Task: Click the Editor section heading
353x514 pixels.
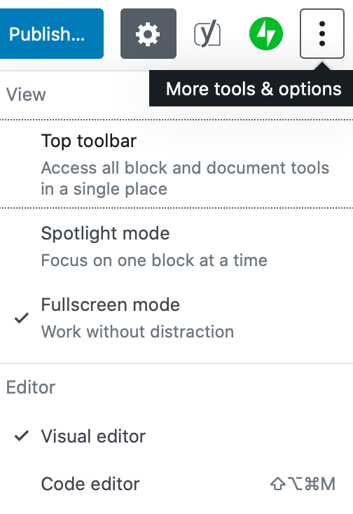Action: pyautogui.click(x=31, y=387)
